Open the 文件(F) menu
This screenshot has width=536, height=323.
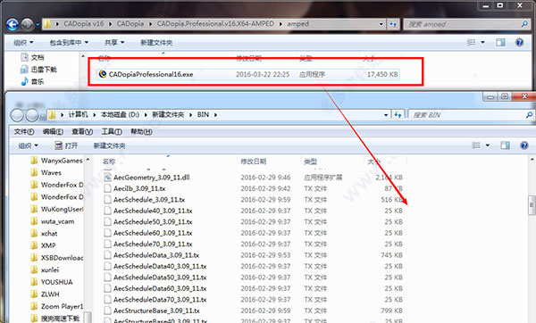(x=24, y=131)
